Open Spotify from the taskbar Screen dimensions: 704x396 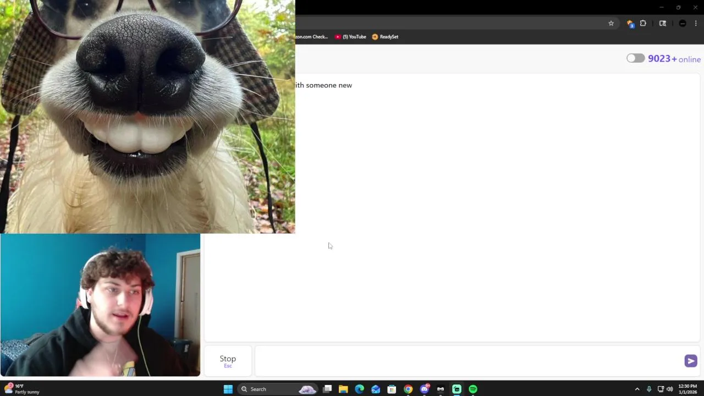473,389
